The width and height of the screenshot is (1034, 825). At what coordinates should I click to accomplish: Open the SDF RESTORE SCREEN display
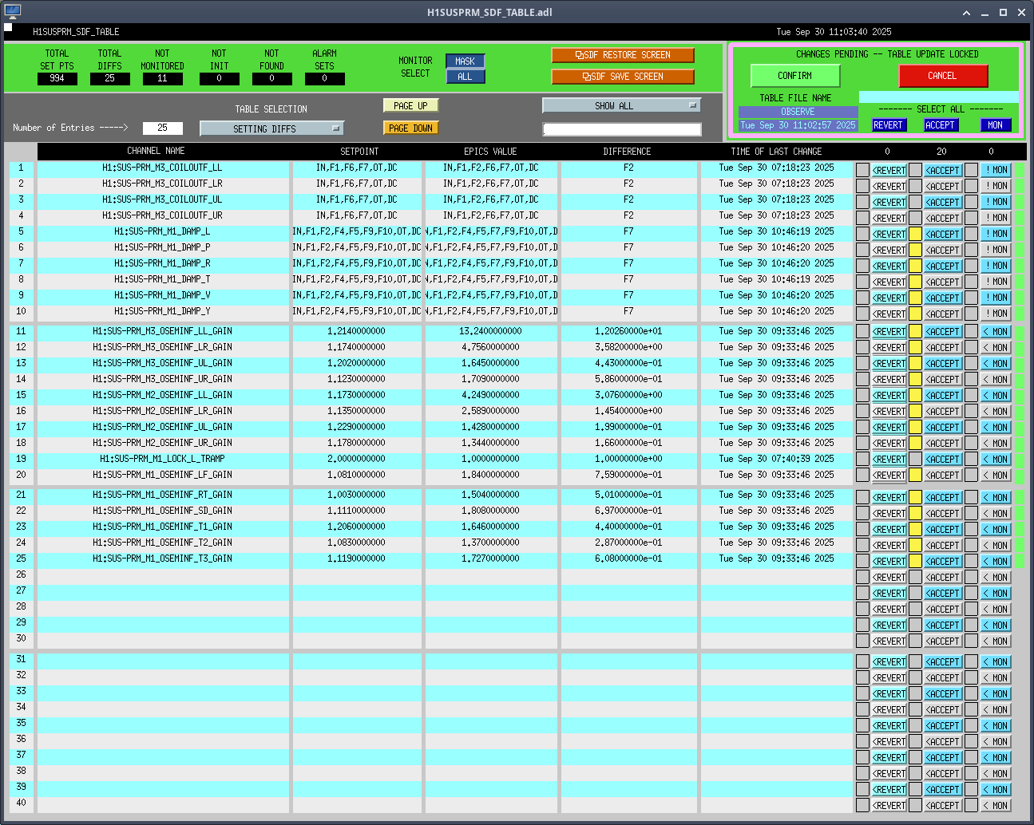point(622,55)
